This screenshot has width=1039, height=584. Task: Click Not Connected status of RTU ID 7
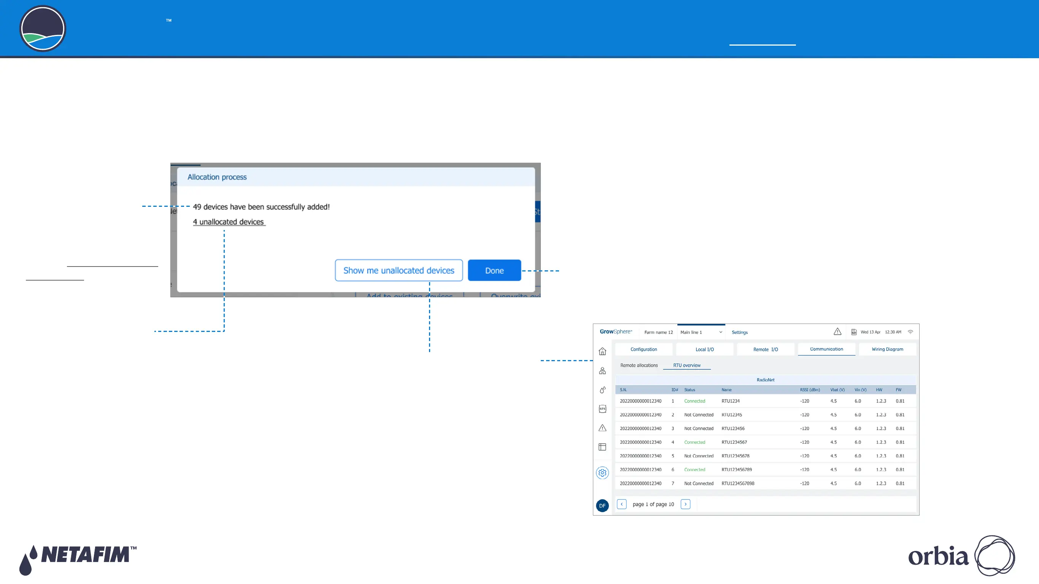(x=699, y=483)
